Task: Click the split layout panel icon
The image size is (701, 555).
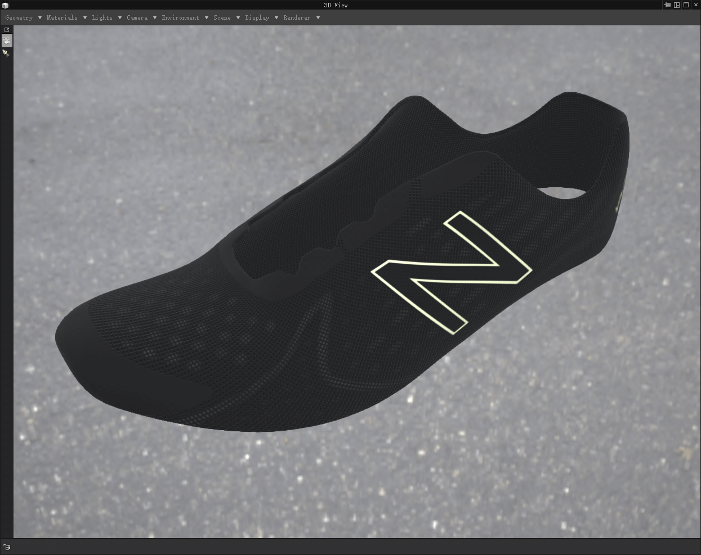Action: pos(677,5)
